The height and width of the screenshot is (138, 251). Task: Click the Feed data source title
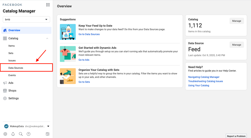tap(194, 49)
